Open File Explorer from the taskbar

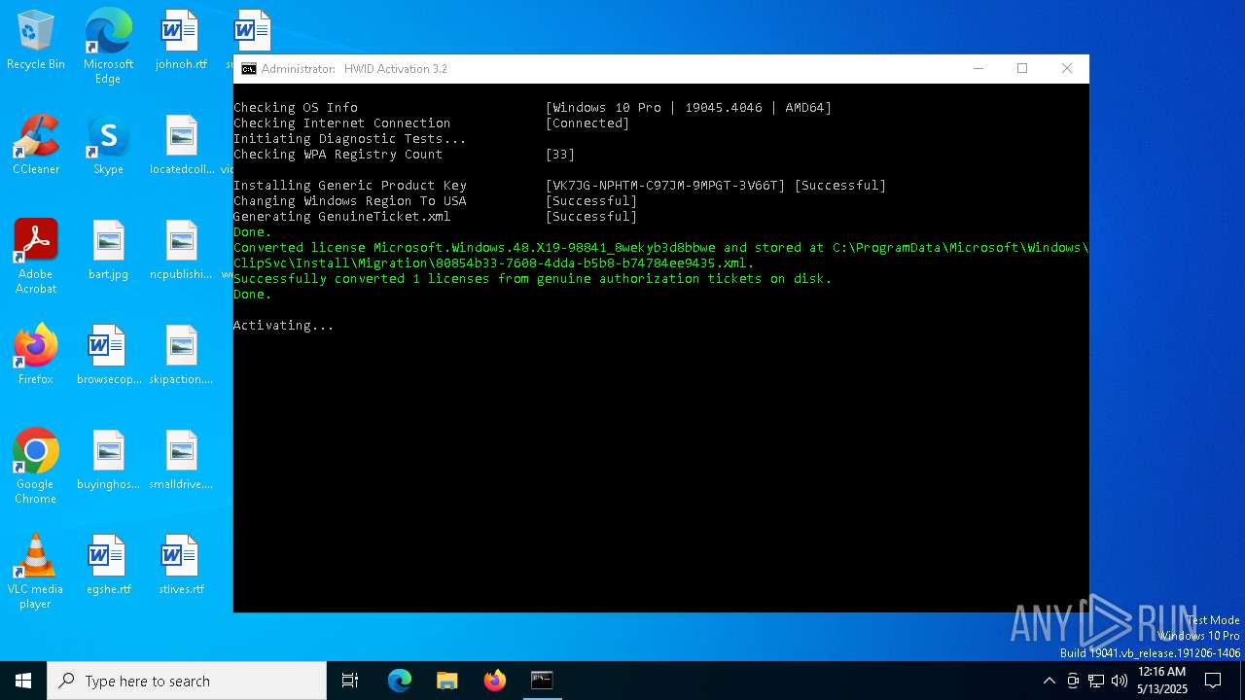click(446, 681)
